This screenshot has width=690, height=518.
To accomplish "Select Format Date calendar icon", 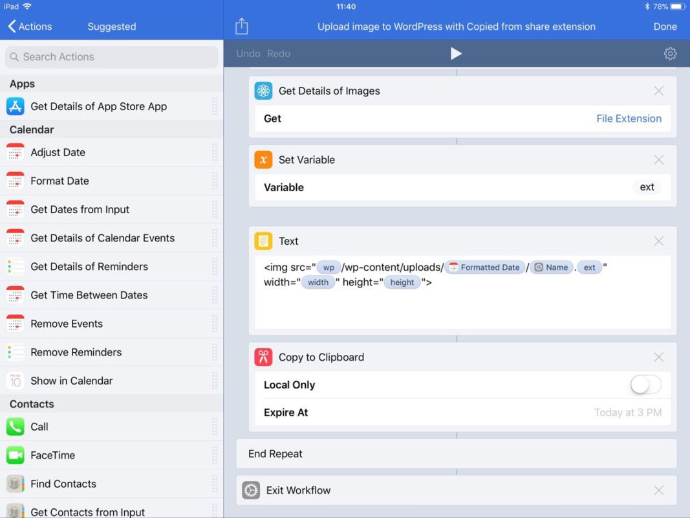I will point(16,181).
